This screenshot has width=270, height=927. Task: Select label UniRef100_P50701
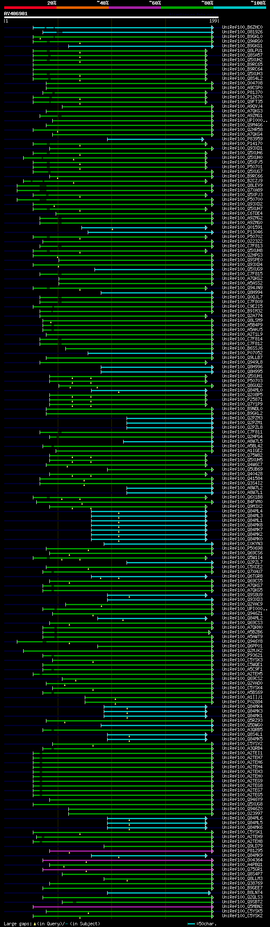pyautogui.click(x=242, y=167)
